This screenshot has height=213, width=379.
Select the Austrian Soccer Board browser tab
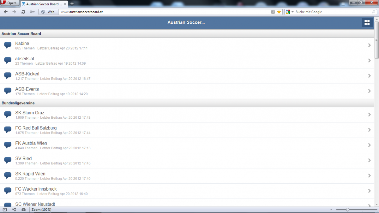44,4
